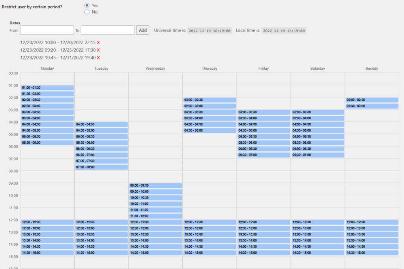The height and width of the screenshot is (269, 404).
Task: Toggle Saturday 03:00 - 03:30 slot
Action: 318,112
